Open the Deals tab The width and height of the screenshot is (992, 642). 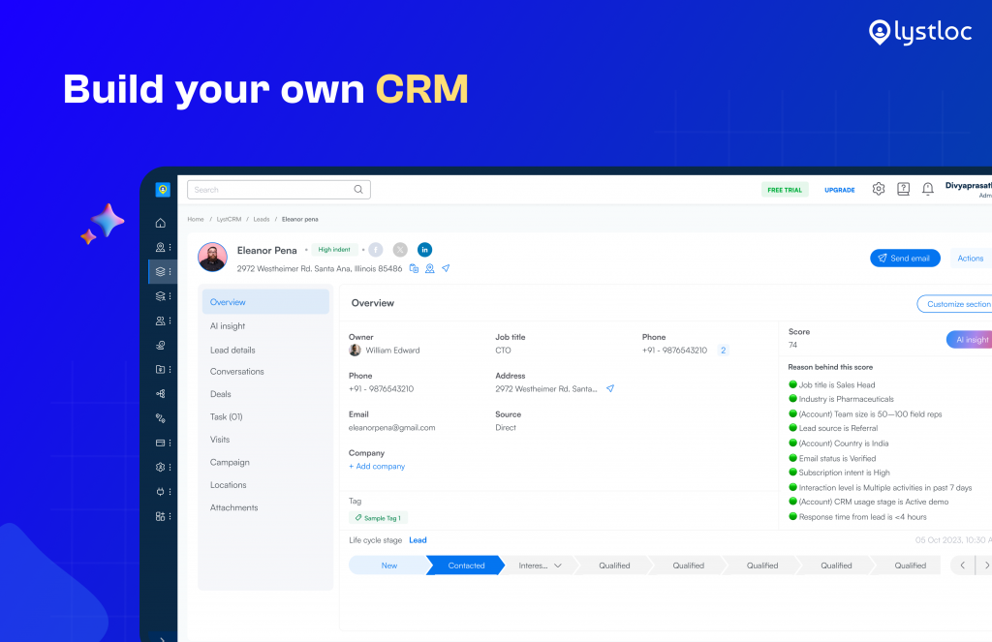[221, 393]
